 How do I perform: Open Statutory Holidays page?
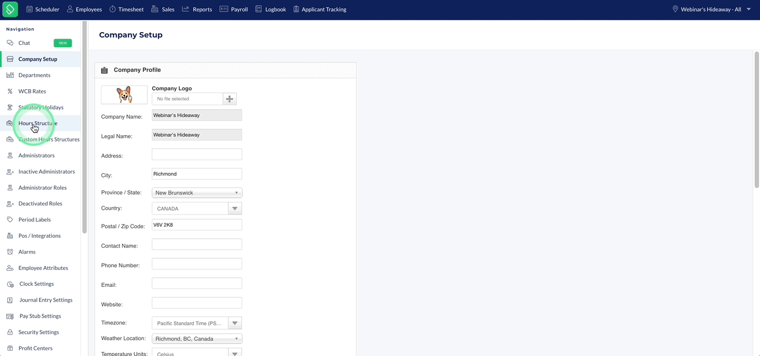coord(41,107)
